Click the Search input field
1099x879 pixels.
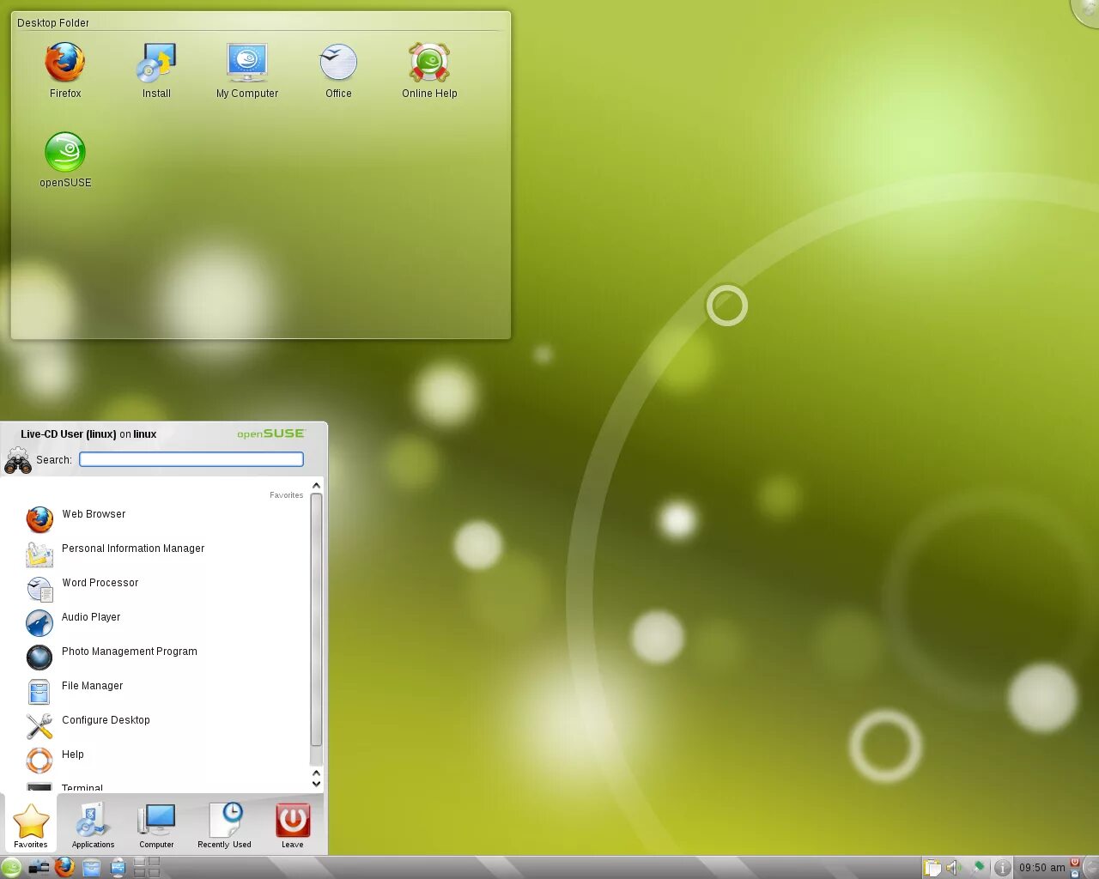tap(191, 459)
